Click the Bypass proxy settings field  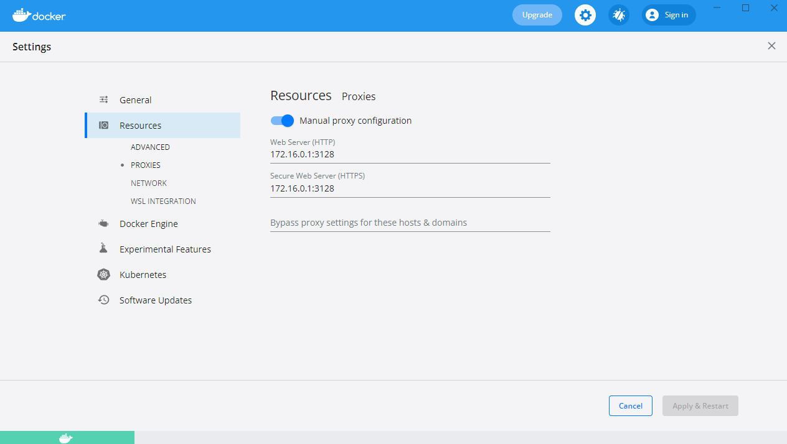click(410, 223)
